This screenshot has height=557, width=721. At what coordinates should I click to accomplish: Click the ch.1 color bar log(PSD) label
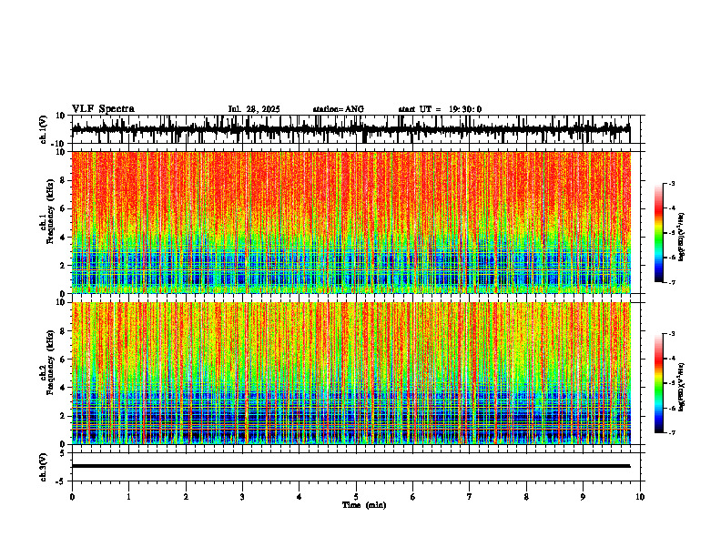pyautogui.click(x=682, y=238)
